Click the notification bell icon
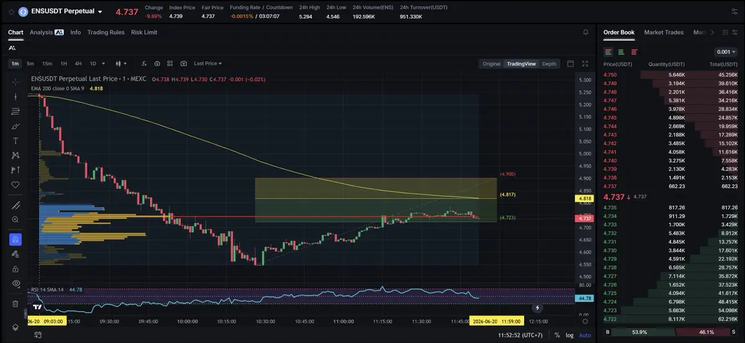Viewport: 745px width, 343px height. click(x=585, y=32)
